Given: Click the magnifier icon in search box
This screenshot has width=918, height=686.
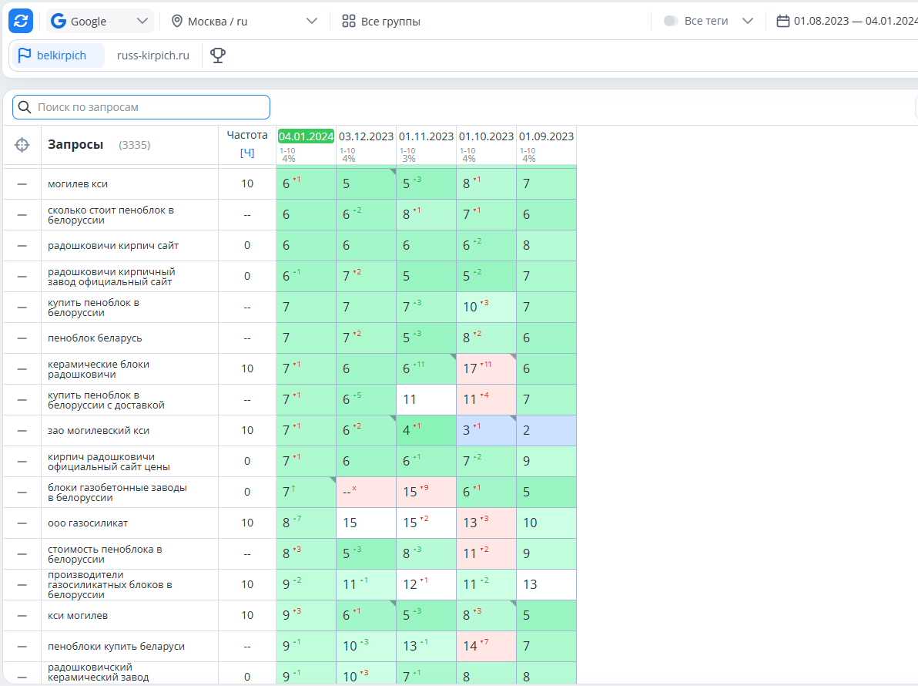Looking at the screenshot, I should pos(25,107).
